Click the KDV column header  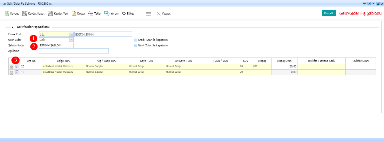click(x=245, y=61)
